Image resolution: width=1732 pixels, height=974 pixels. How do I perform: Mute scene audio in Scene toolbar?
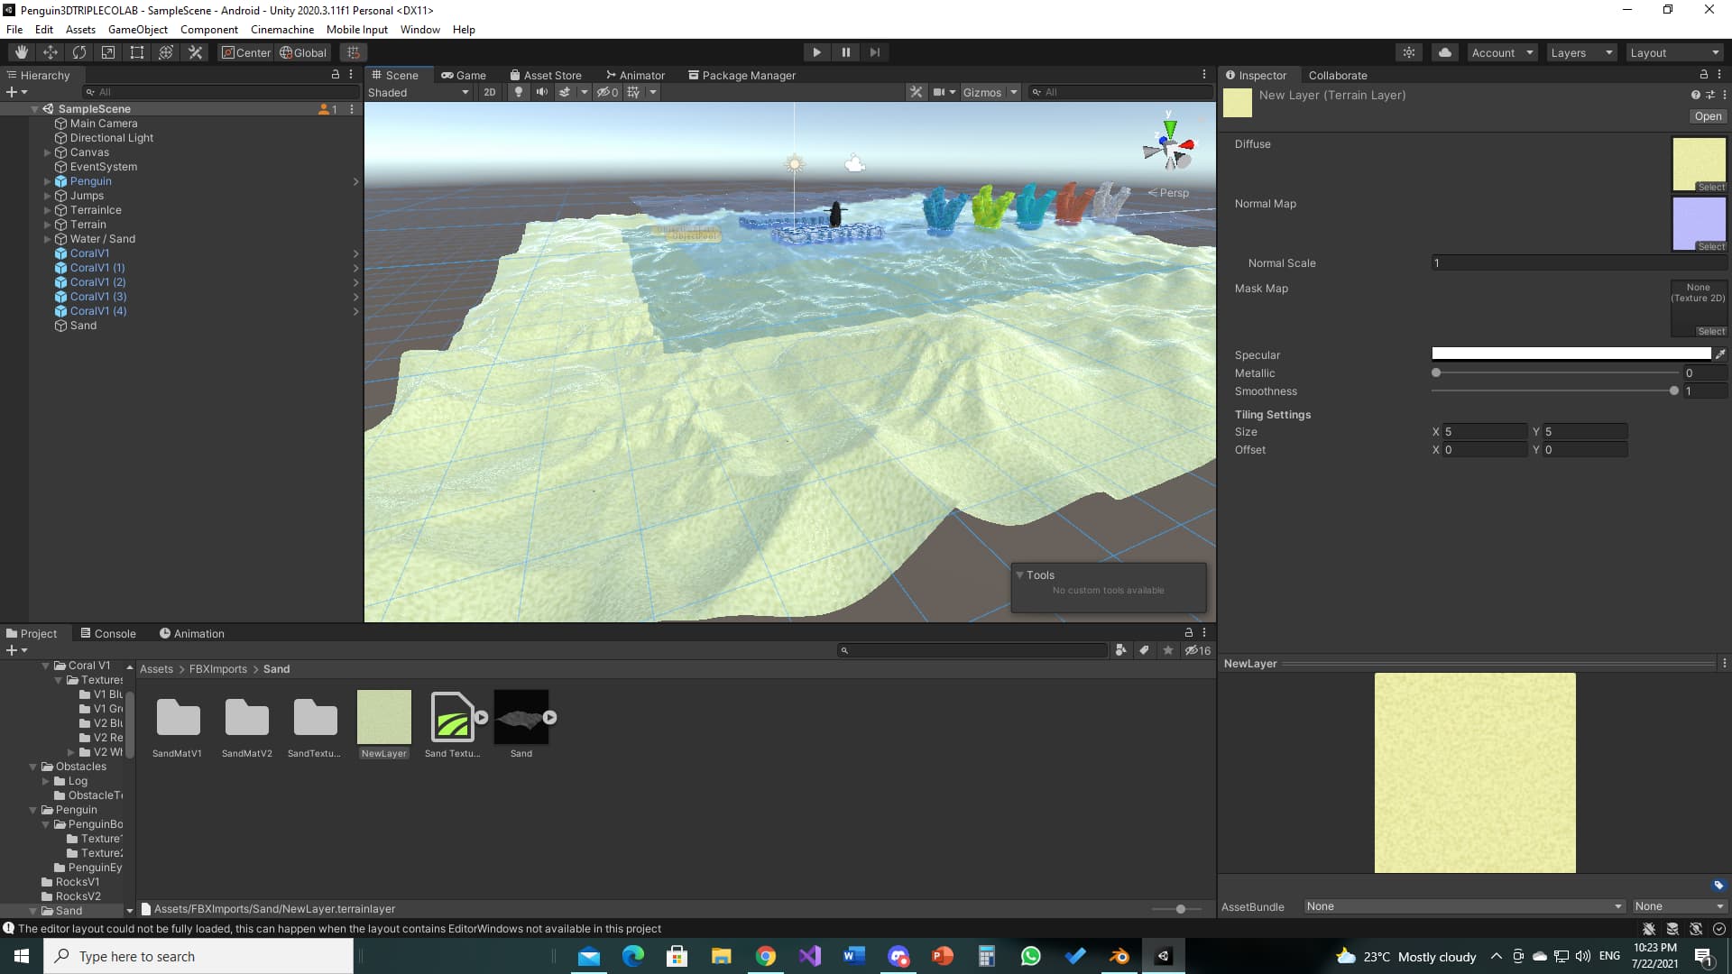pos(542,92)
